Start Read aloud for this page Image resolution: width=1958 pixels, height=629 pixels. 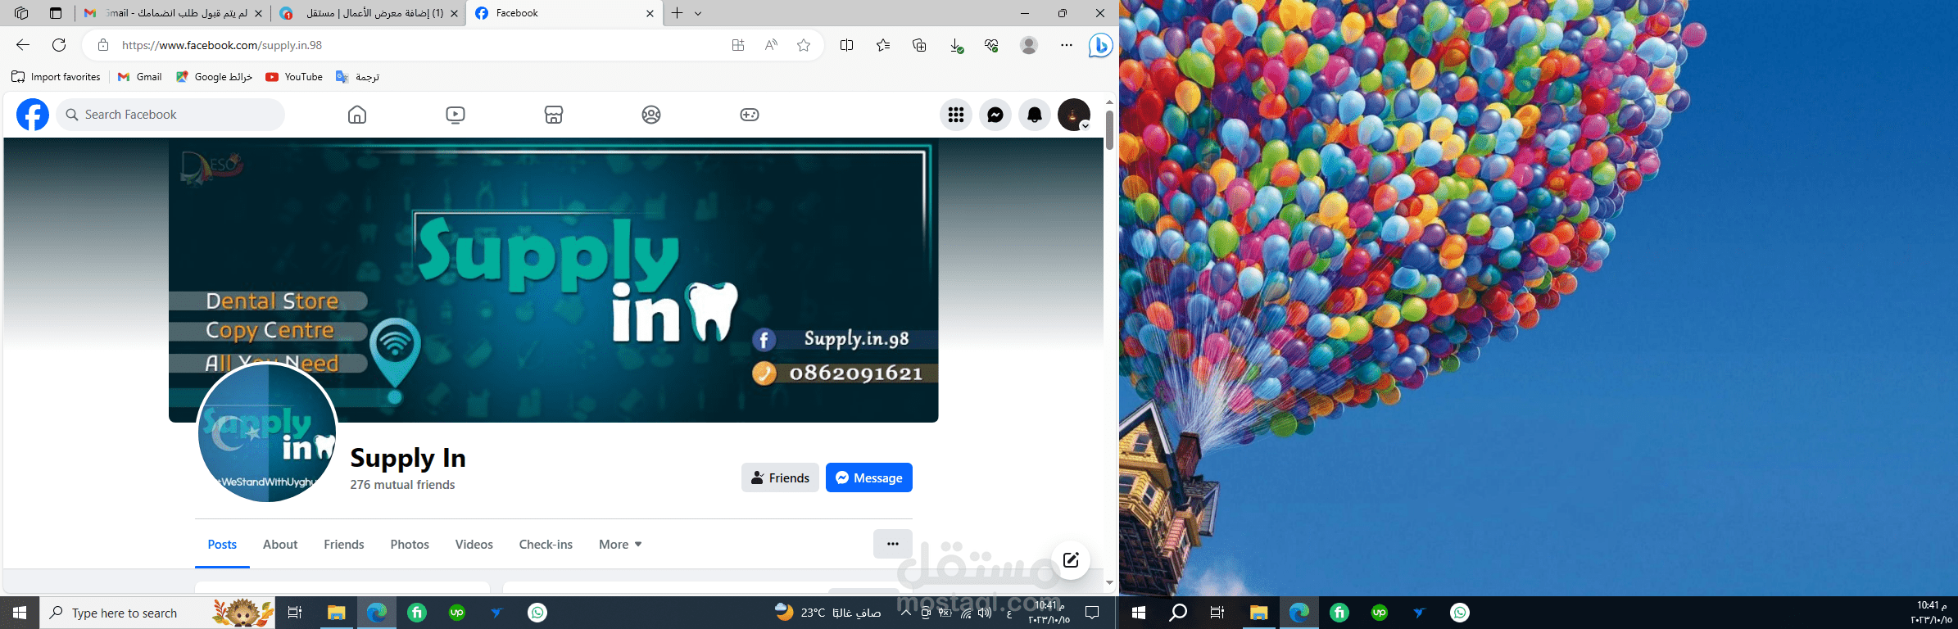(x=771, y=45)
